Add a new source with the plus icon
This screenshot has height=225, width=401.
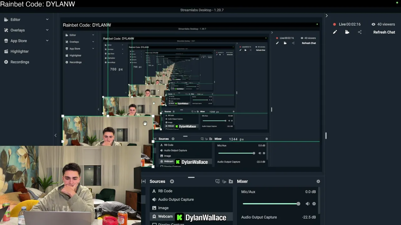172,181
